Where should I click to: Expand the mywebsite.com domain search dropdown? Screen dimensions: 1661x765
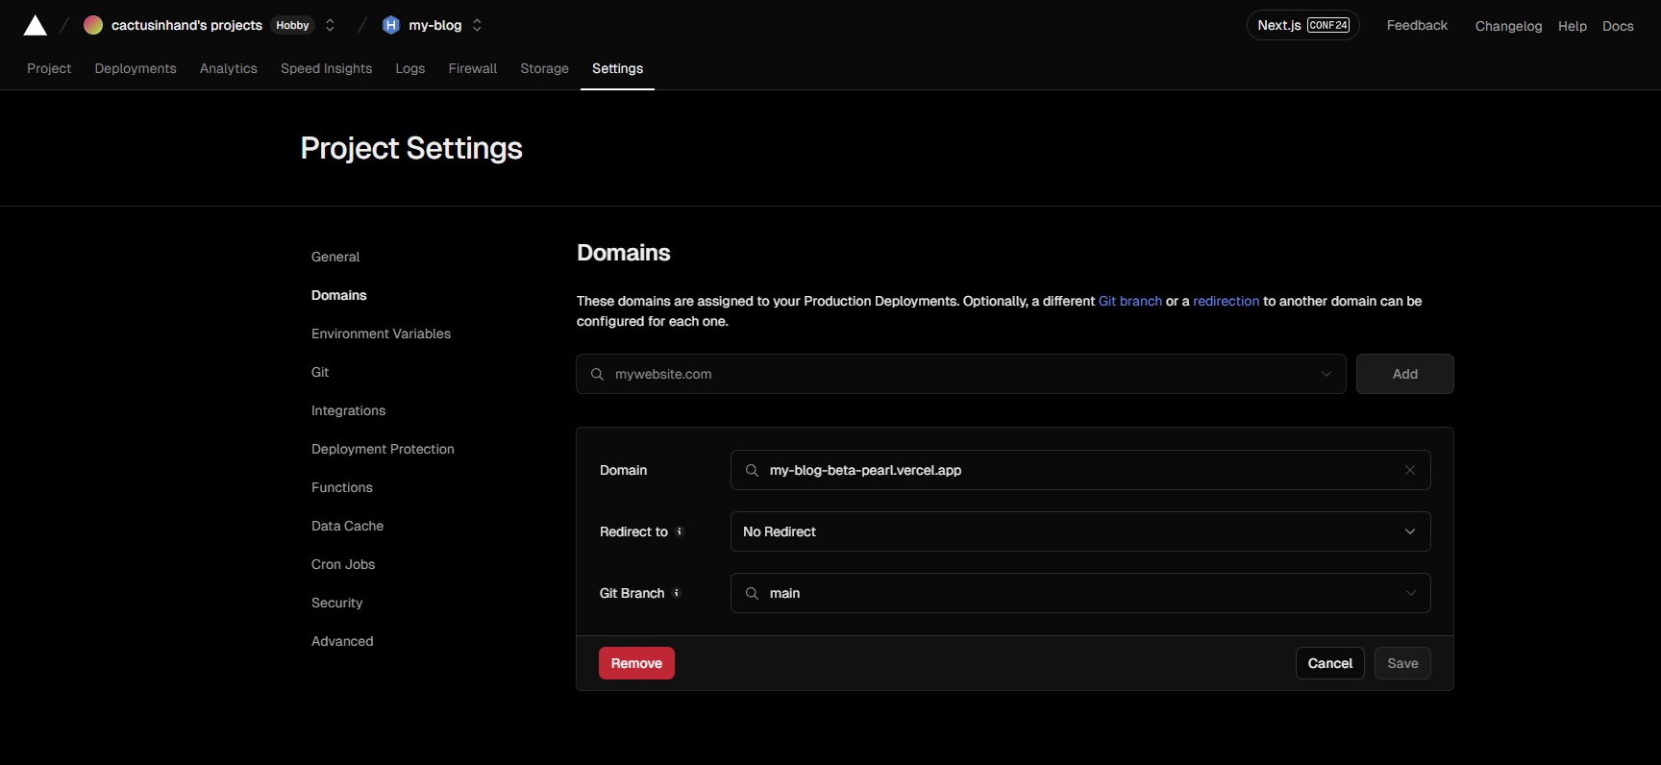(x=1326, y=374)
